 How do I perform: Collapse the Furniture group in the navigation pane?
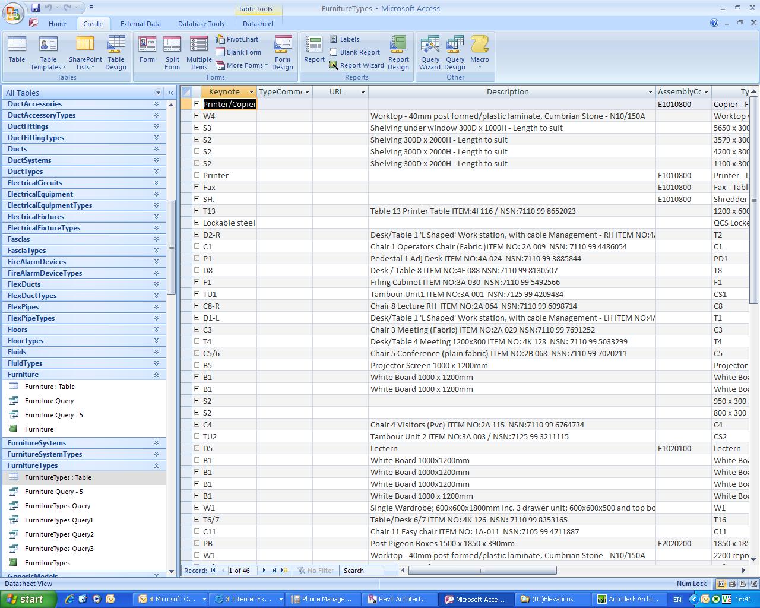[x=157, y=375]
